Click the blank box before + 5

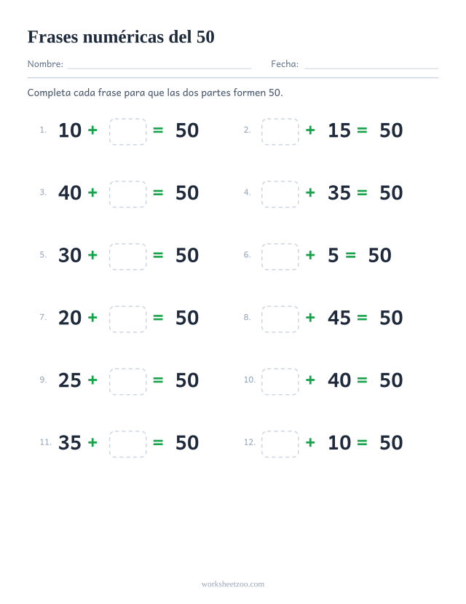coord(280,256)
